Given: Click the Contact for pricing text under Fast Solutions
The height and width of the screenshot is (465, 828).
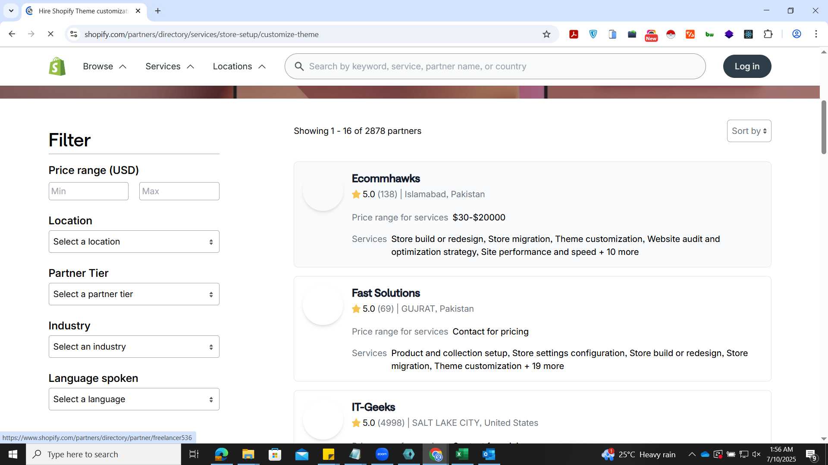Looking at the screenshot, I should (x=490, y=332).
